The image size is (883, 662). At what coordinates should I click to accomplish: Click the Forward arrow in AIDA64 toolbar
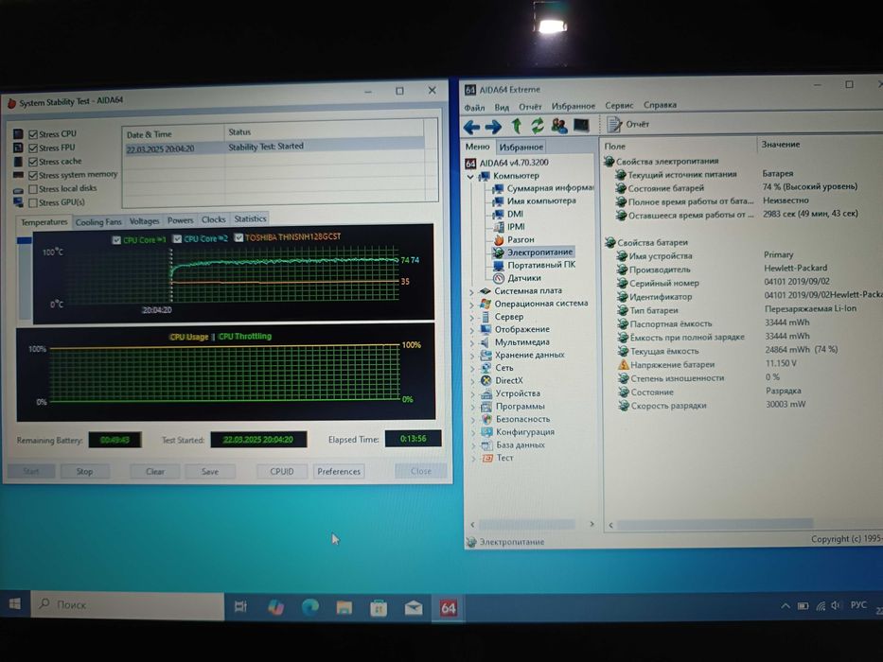pyautogui.click(x=493, y=127)
